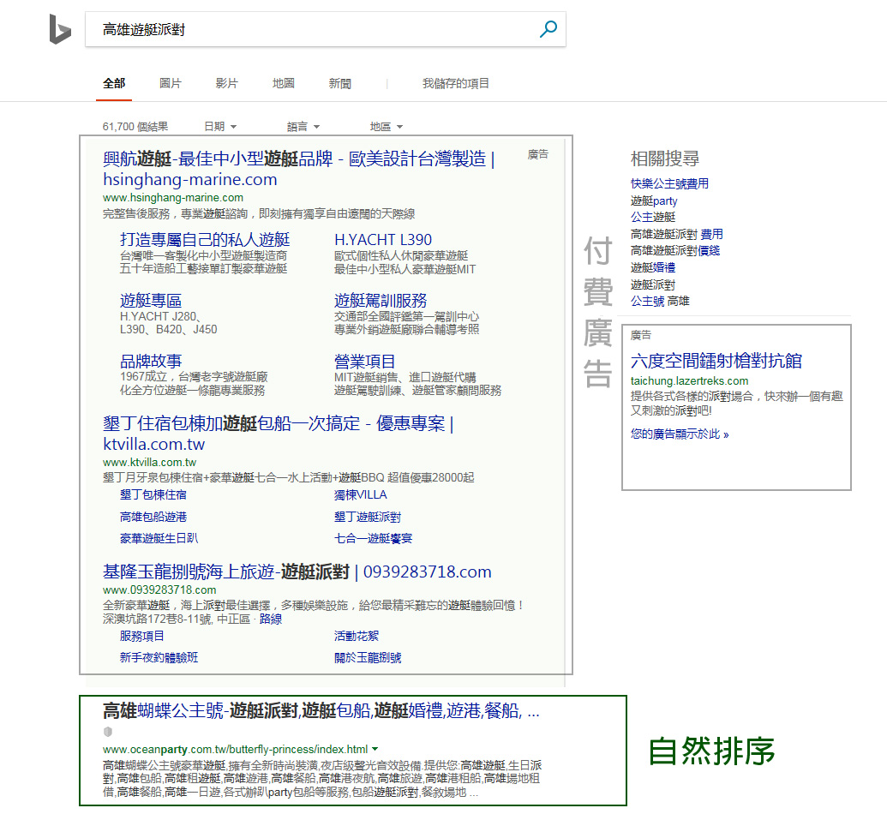Open the 興航遊艇 ad title link

[299, 169]
